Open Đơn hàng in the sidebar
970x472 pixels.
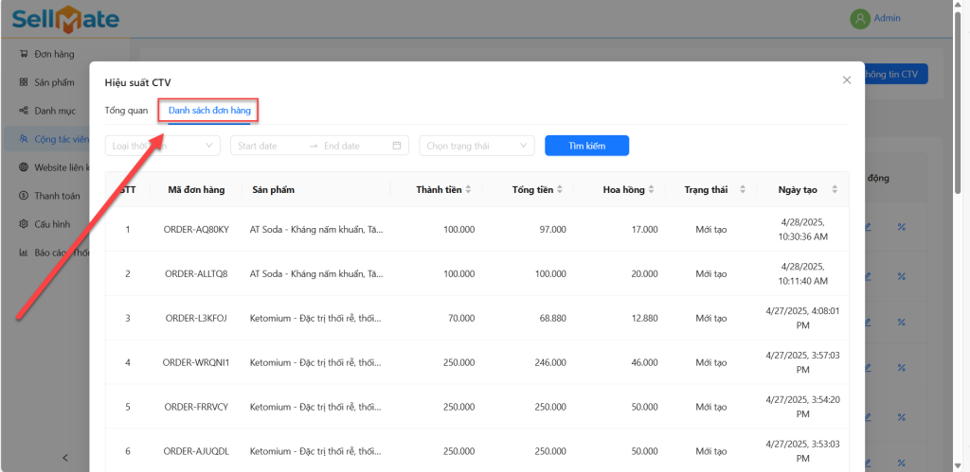tap(53, 54)
